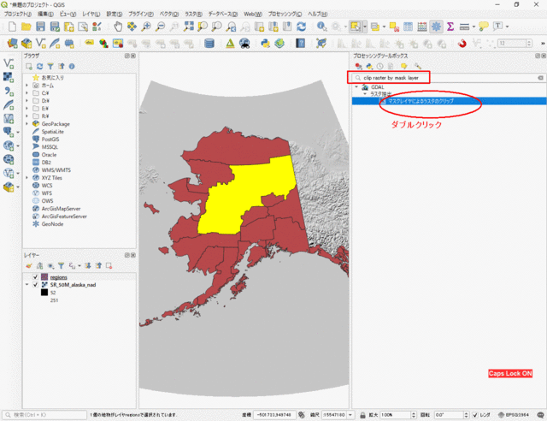Open the プロセッシング(C) menu
The width and height of the screenshot is (547, 421).
[x=285, y=15]
